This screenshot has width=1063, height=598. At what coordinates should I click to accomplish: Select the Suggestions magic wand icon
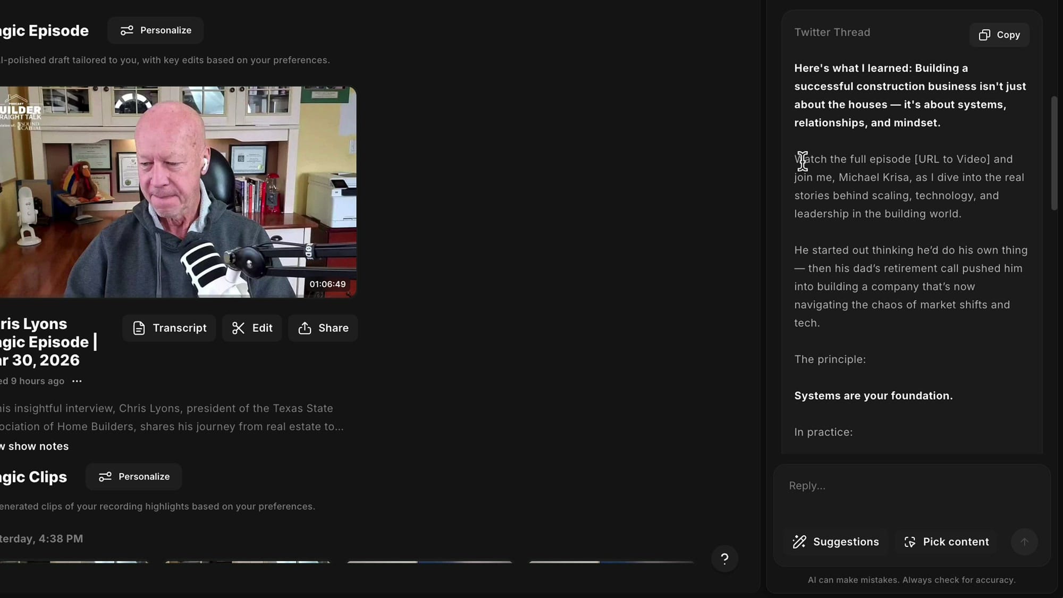800,541
